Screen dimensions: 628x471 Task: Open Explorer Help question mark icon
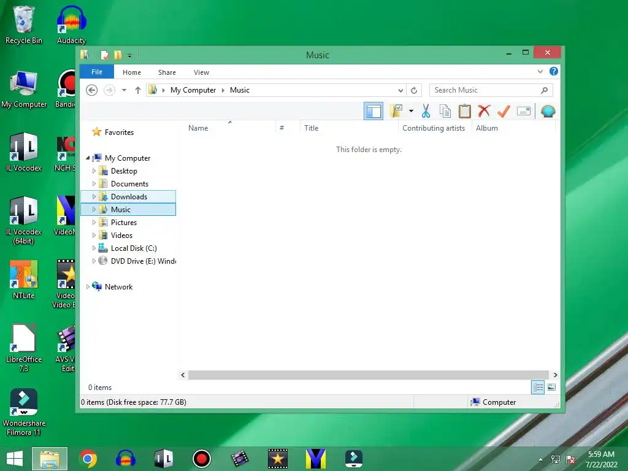tap(554, 71)
